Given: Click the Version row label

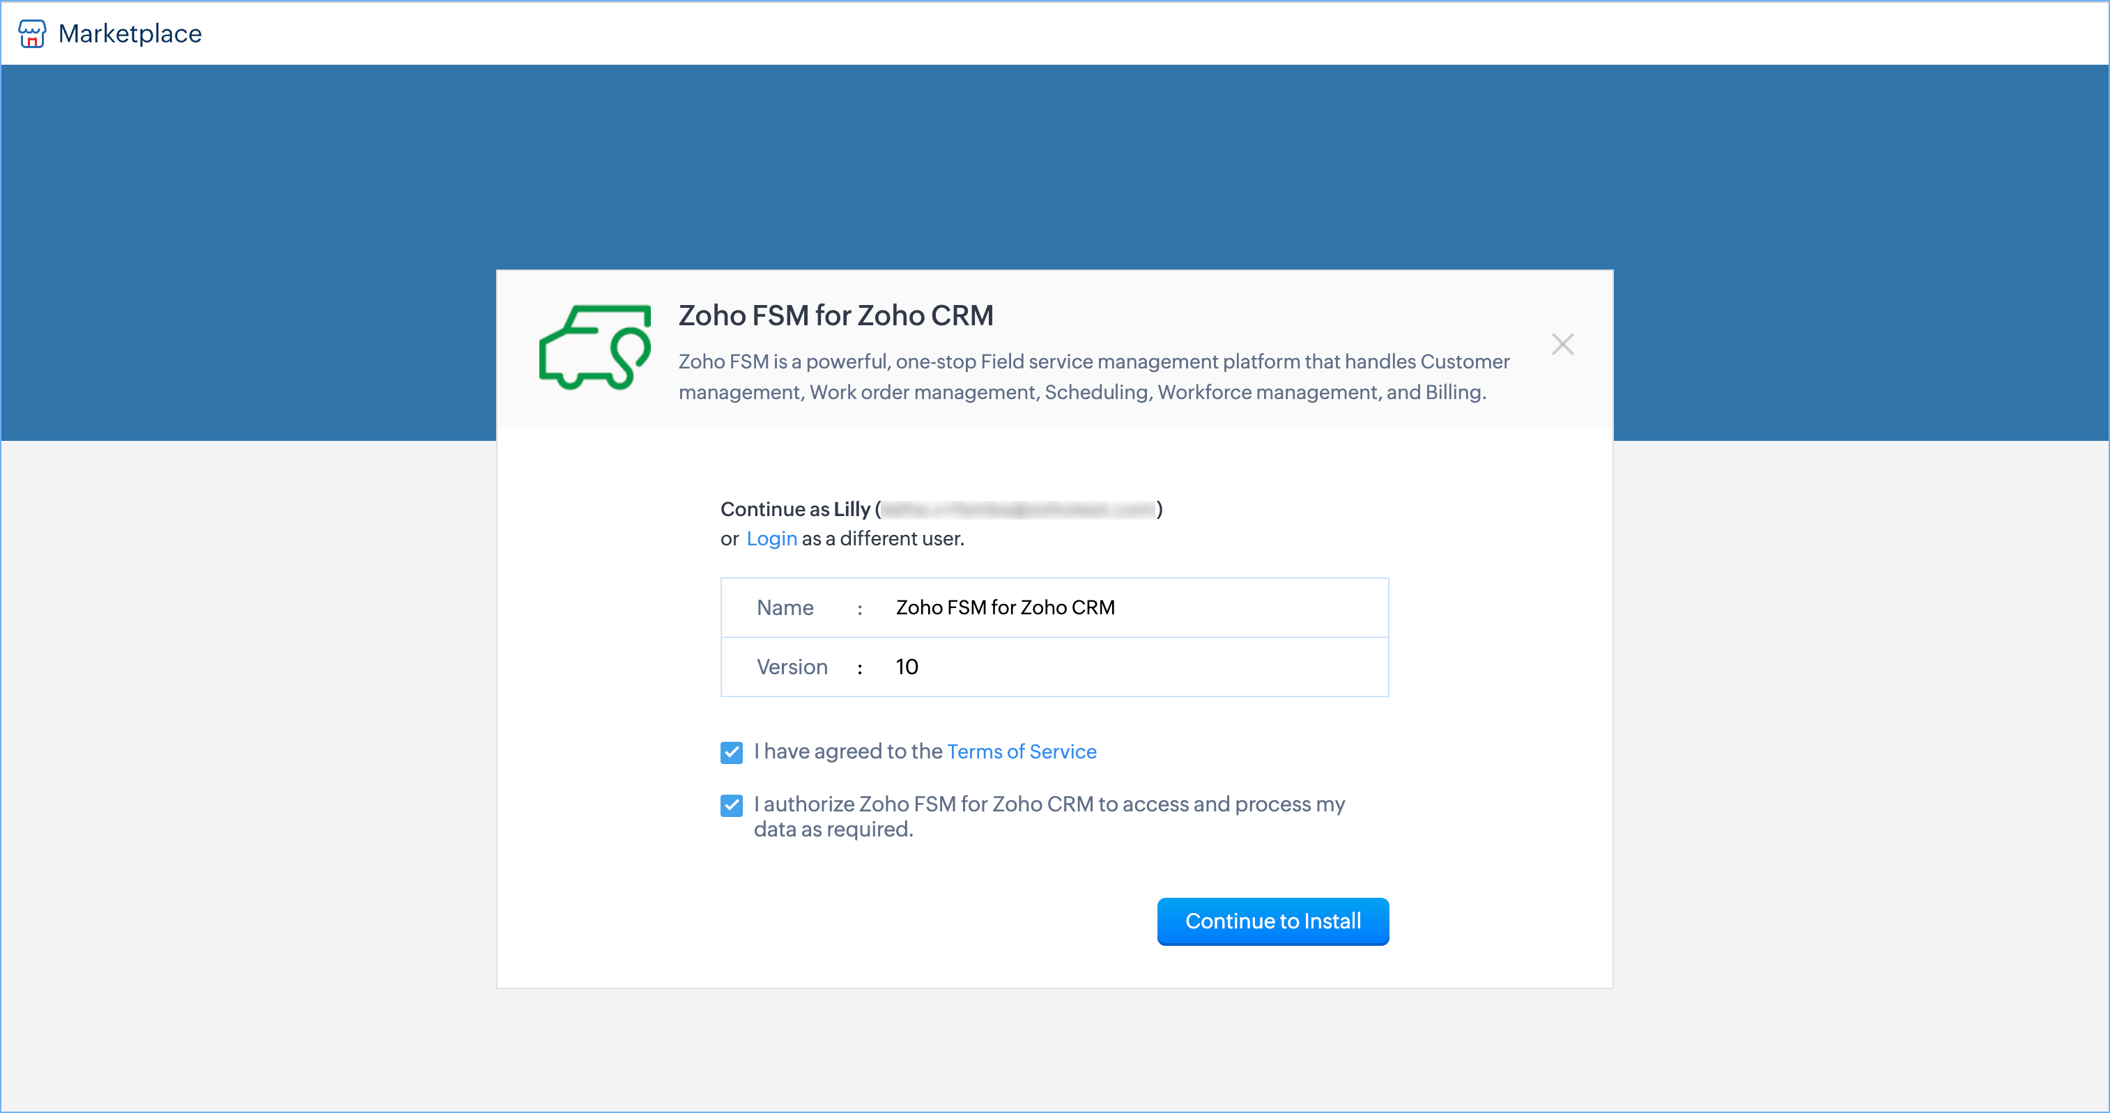Looking at the screenshot, I should pos(792,667).
